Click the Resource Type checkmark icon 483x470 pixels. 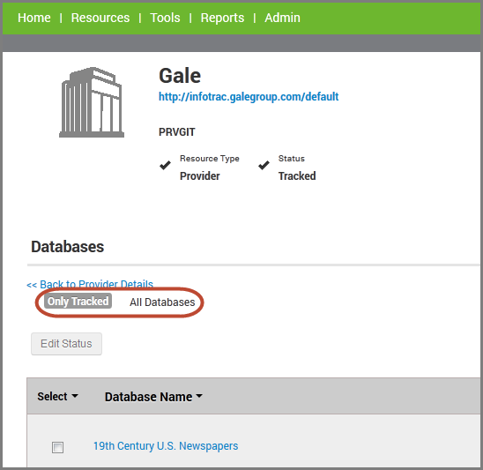pyautogui.click(x=165, y=166)
